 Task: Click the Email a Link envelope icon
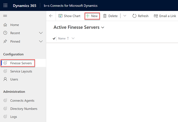156,16
